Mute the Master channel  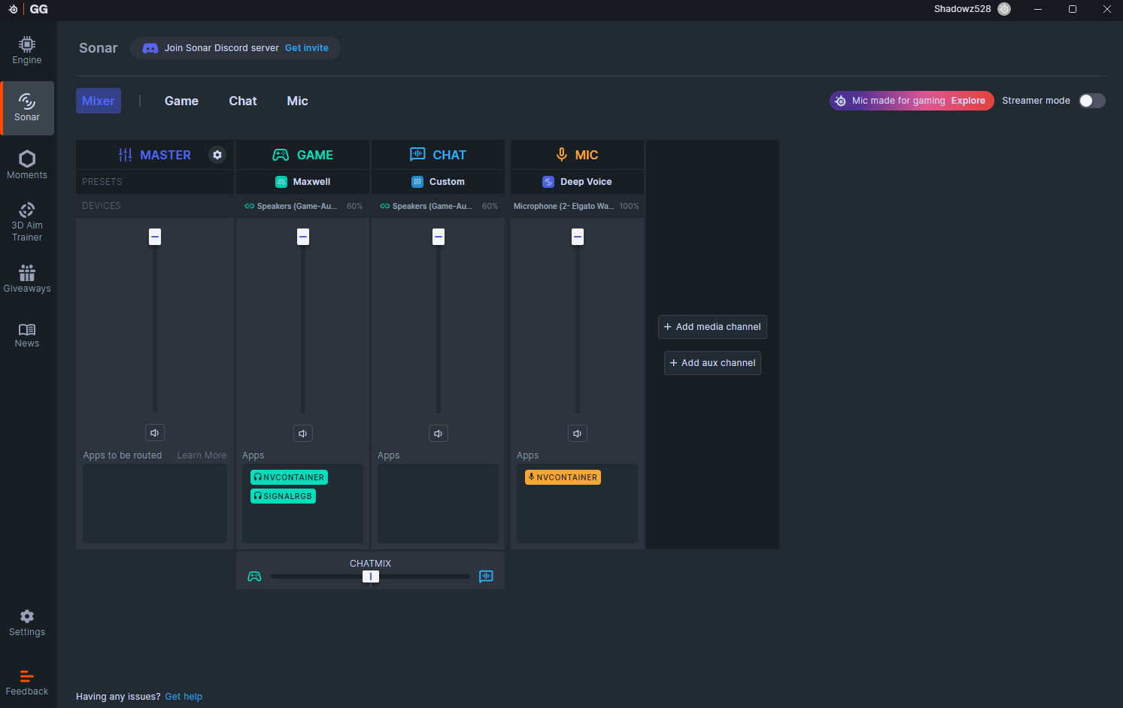(155, 433)
